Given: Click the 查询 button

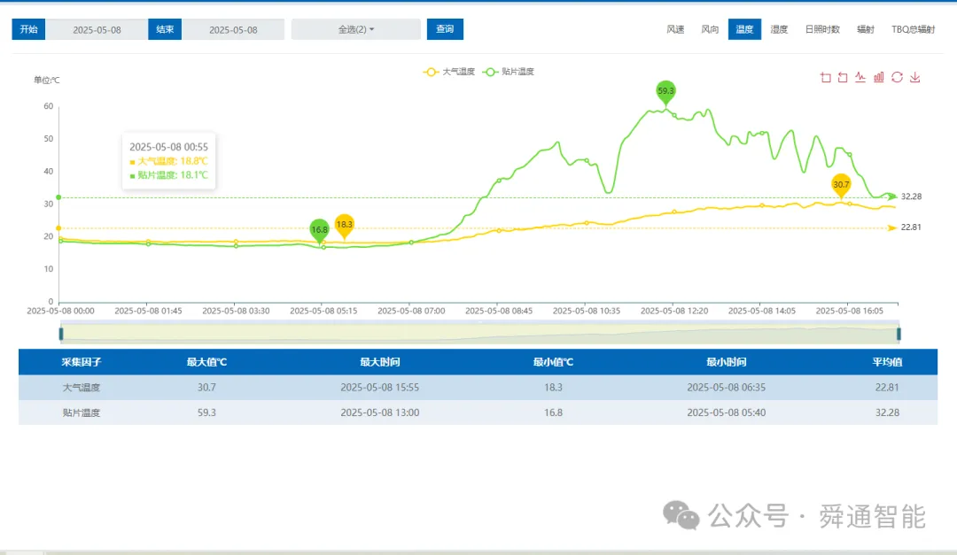Looking at the screenshot, I should pos(445,29).
